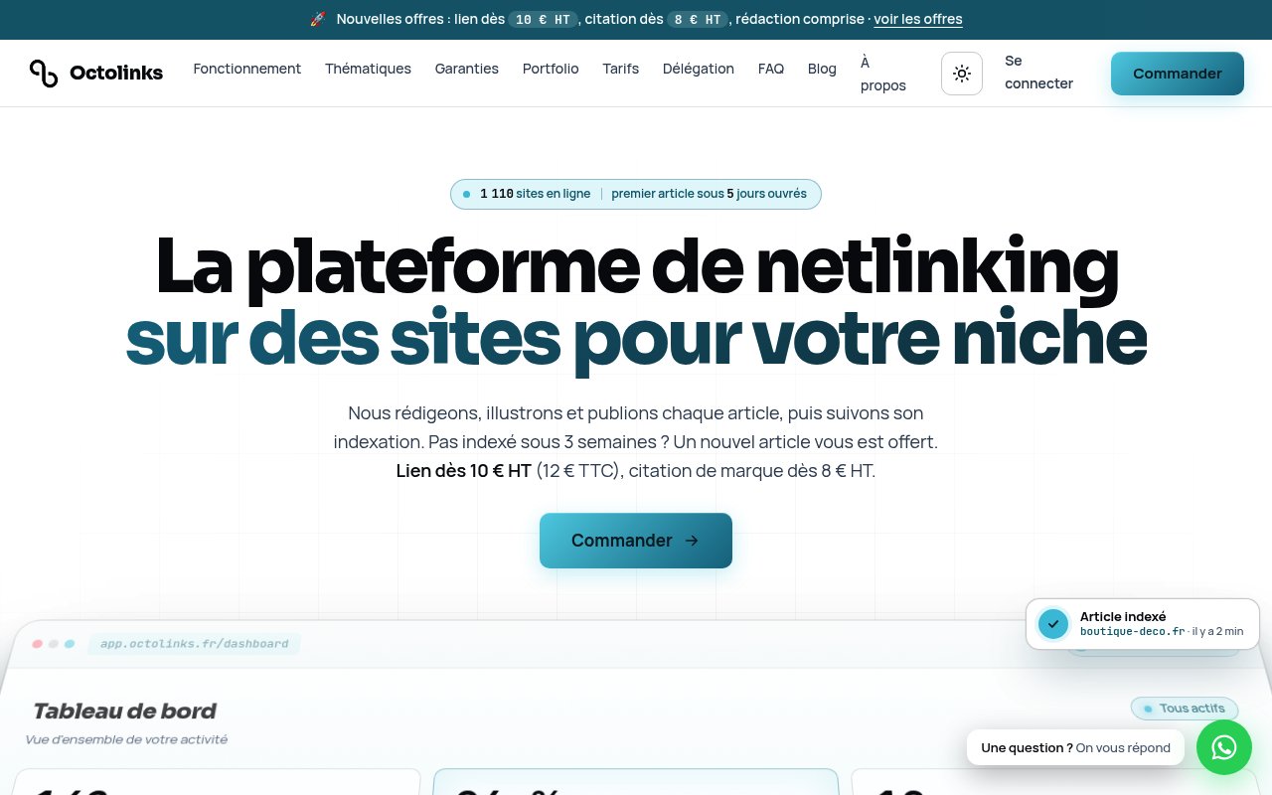1272x795 pixels.
Task: Open the Fonctionnement menu item
Action: 247,69
